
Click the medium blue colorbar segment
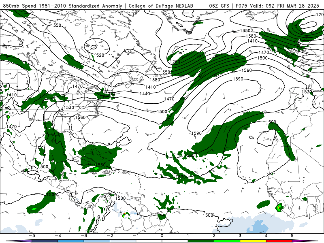(x=71, y=241)
